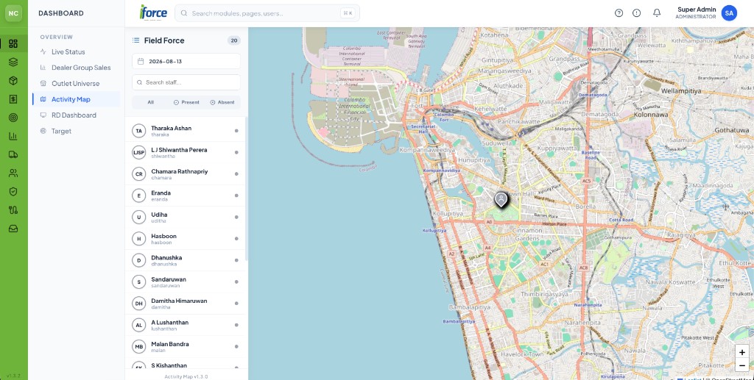Open the dollar sales icon in green rail
The image size is (754, 380).
[13, 99]
